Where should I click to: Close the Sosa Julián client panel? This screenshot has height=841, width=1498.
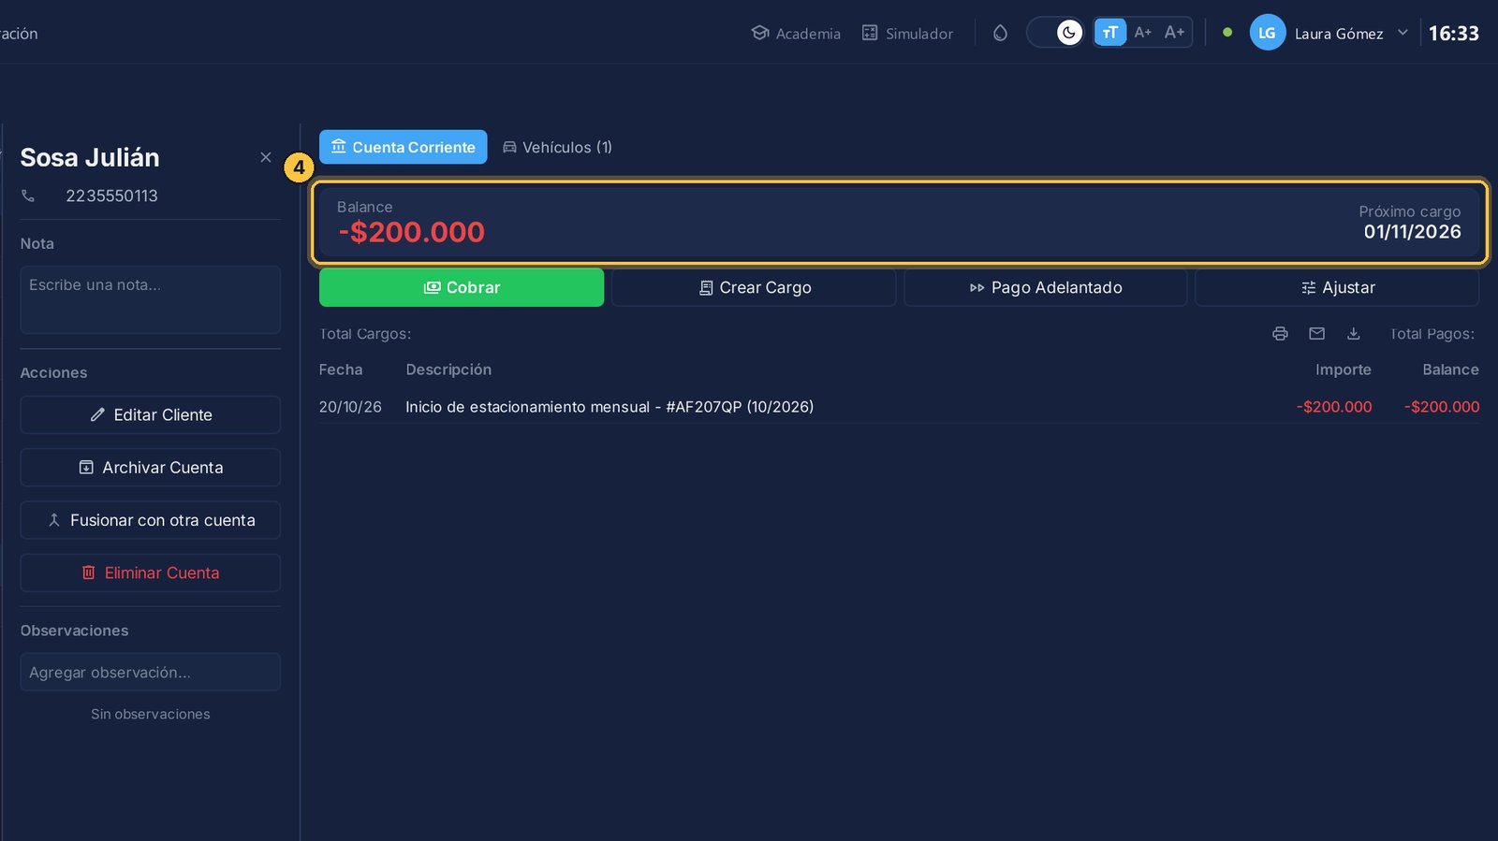[x=266, y=157]
